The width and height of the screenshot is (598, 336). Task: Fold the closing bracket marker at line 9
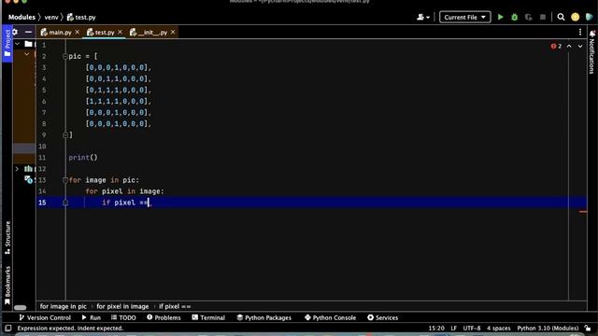(x=65, y=134)
